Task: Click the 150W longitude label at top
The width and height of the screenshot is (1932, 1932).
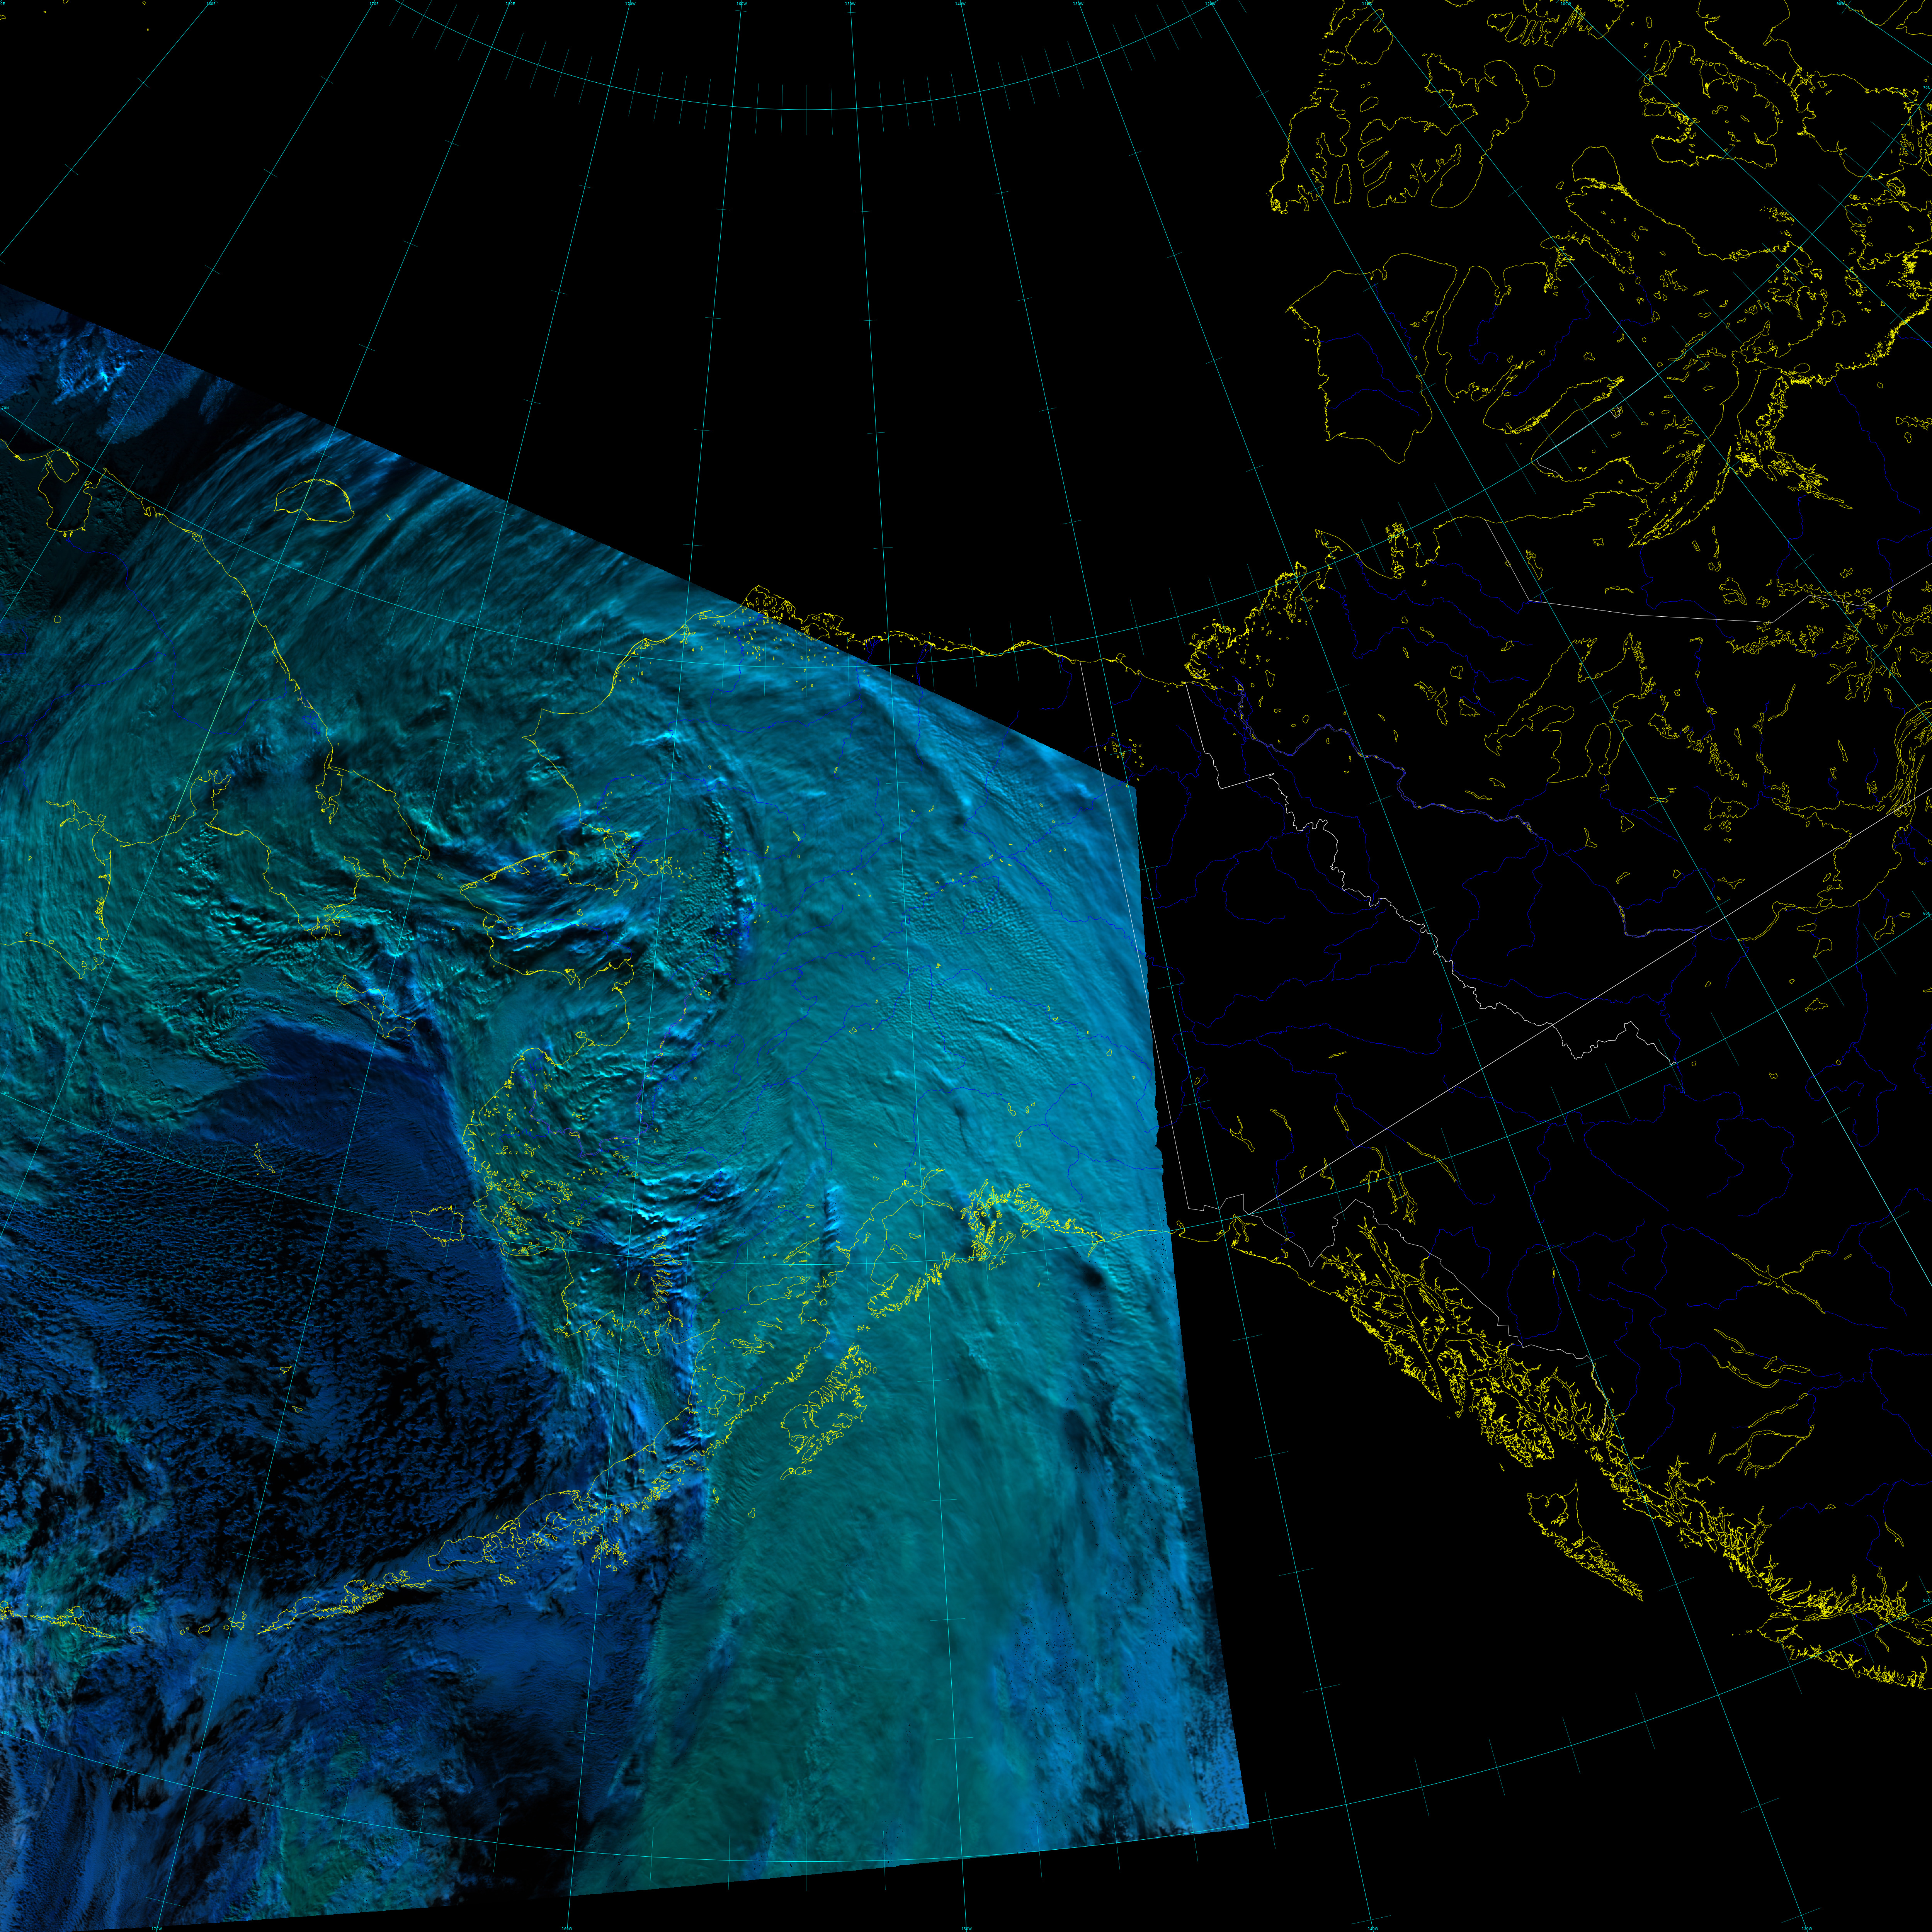Action: pos(850,4)
